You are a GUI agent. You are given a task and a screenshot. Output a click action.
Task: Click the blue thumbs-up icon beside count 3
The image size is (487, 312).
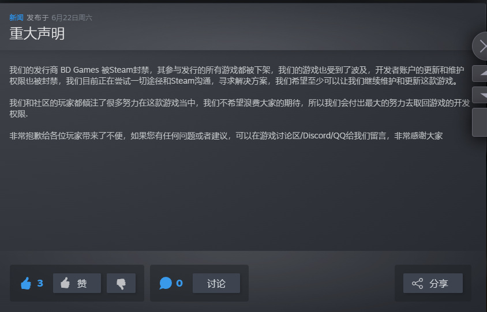click(26, 283)
